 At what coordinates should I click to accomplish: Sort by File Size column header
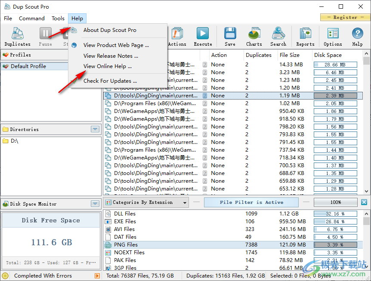294,55
